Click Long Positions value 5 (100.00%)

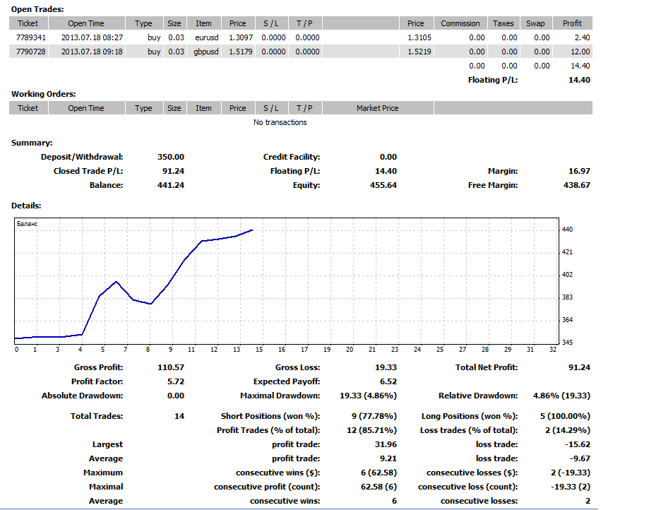[x=565, y=416]
